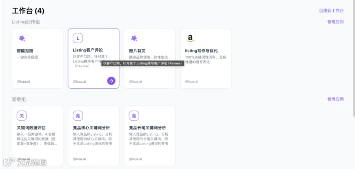Image resolution: width=355 pixels, height=169 pixels.
Task: Click @kua.ai under 图片裂变
Action: [136, 81]
